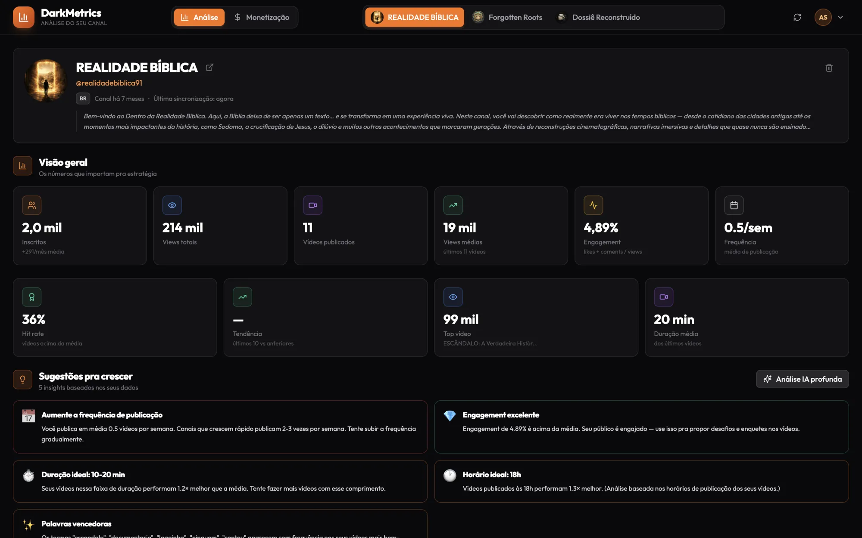Click the Engagement pulse icon
Viewport: 862px width, 538px height.
coord(593,205)
